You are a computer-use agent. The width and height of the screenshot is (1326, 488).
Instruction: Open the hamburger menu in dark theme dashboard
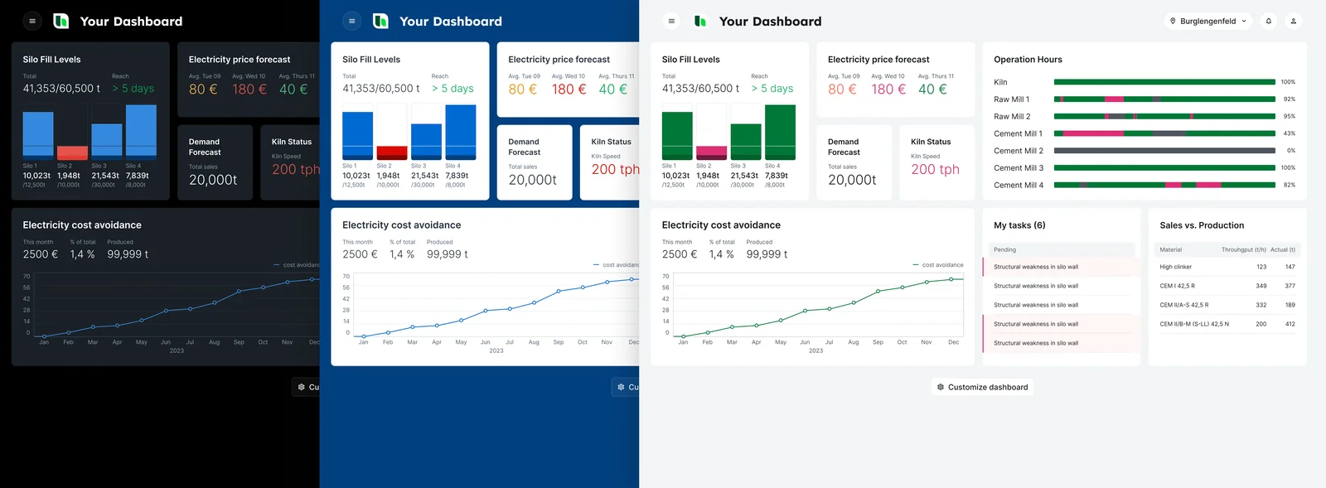[32, 22]
